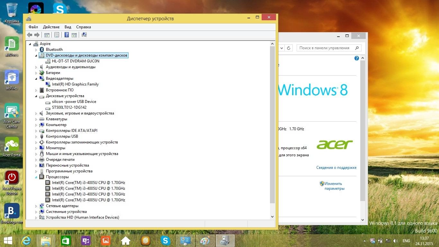Click the Очереди печати printer icon
439x247 pixels.
click(42, 160)
